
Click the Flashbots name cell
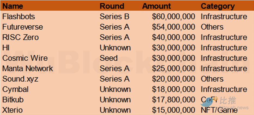(x=19, y=17)
